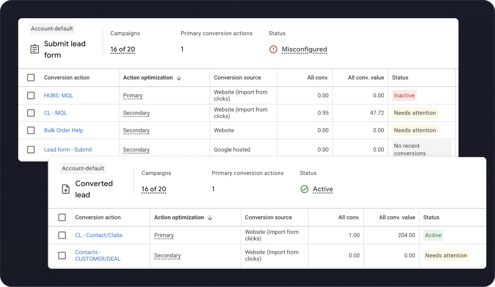Open the CL - MQL conversion action

coord(55,113)
